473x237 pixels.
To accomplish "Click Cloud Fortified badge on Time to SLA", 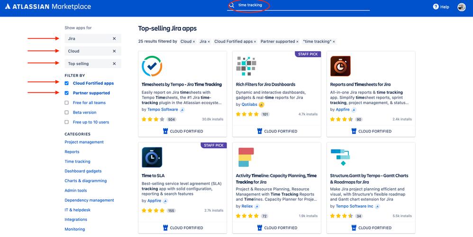I will coord(183,228).
